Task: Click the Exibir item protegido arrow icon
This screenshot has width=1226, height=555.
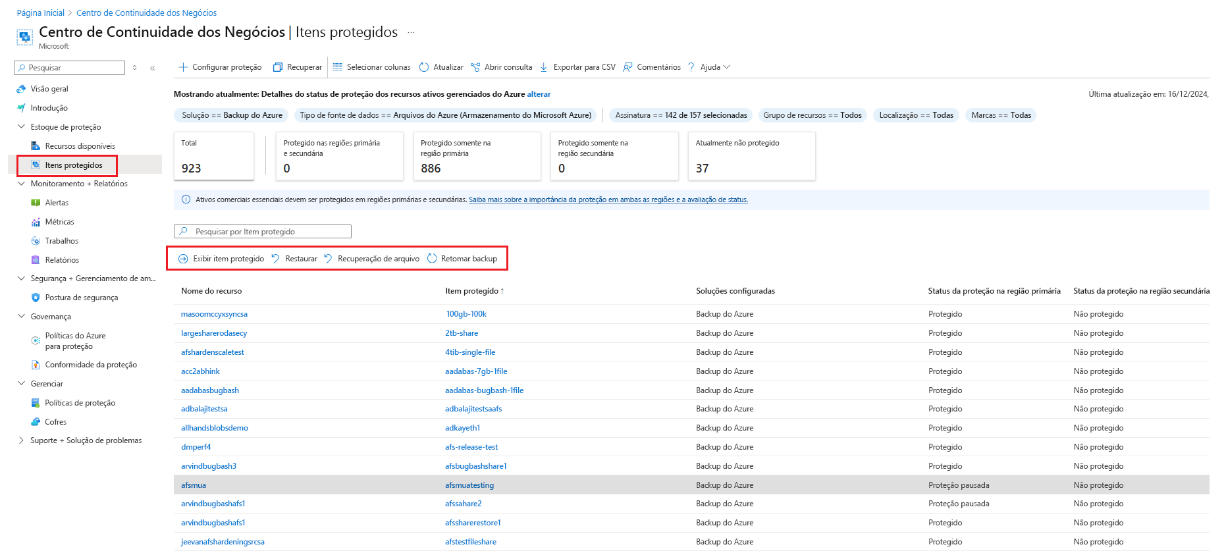Action: 183,259
